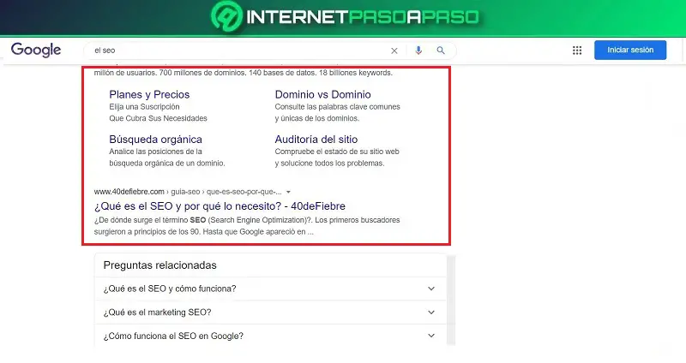686x363 pixels.
Task: Expand '¿Qué es el SEO y cómo funciona?' question
Action: (270, 289)
